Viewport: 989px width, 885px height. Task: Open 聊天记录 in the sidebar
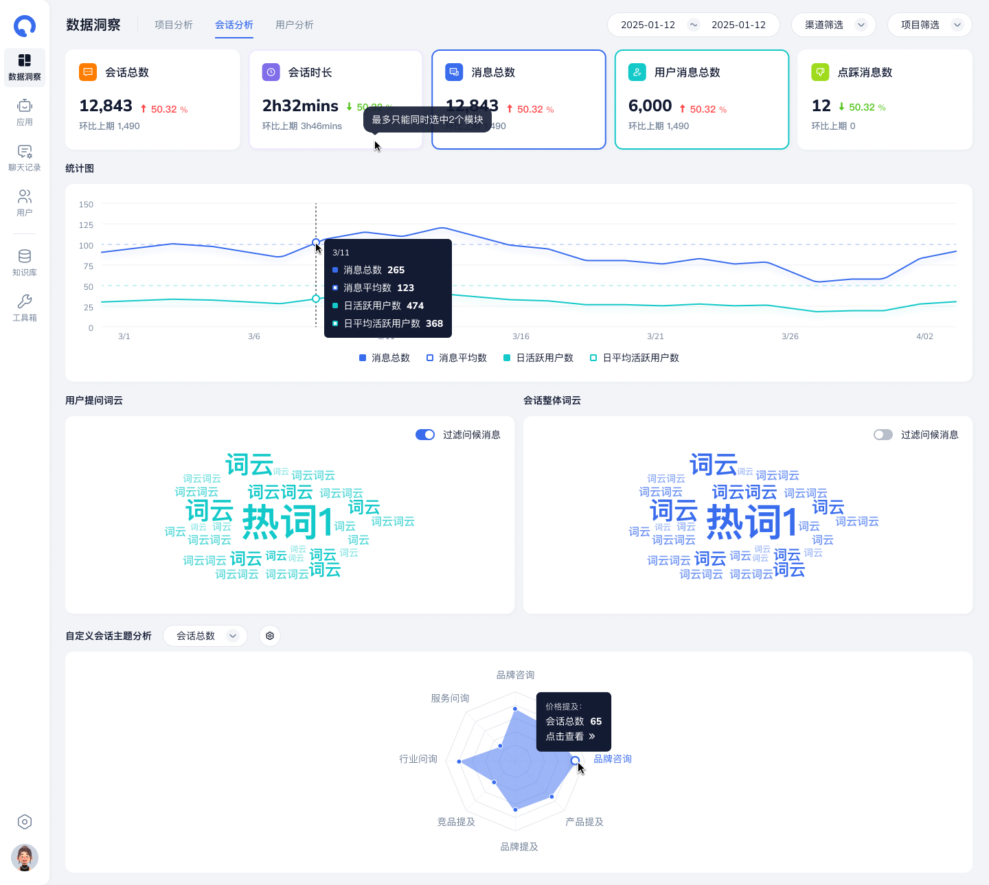click(x=25, y=158)
